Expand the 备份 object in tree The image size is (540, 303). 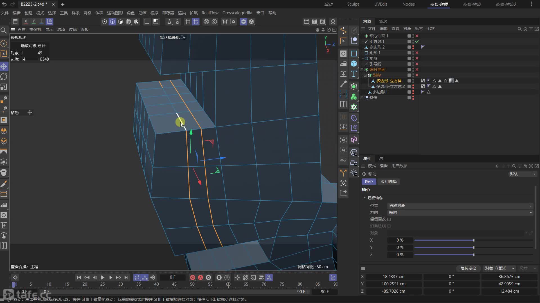362,98
